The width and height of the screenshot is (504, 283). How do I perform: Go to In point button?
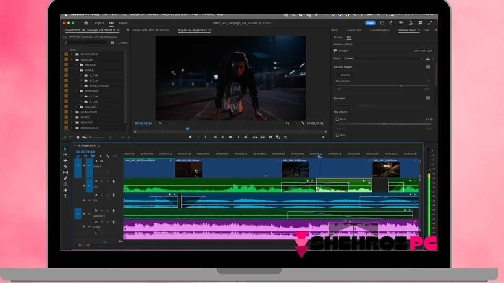215,137
